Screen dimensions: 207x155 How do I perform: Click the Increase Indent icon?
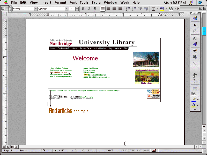point(146,9)
